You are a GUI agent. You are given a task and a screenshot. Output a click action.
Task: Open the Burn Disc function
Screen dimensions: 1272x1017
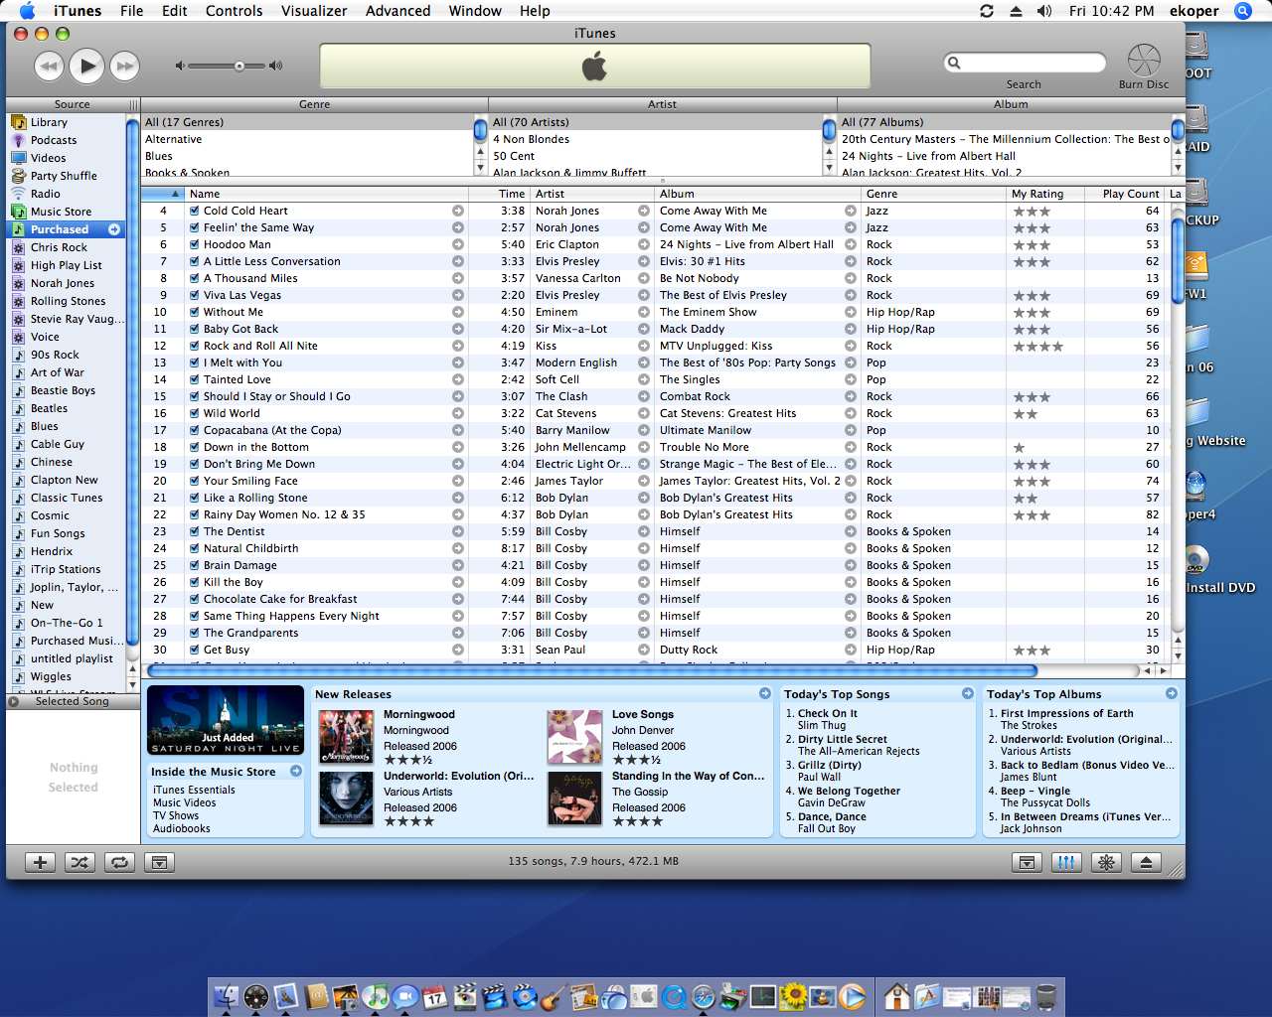tap(1144, 61)
